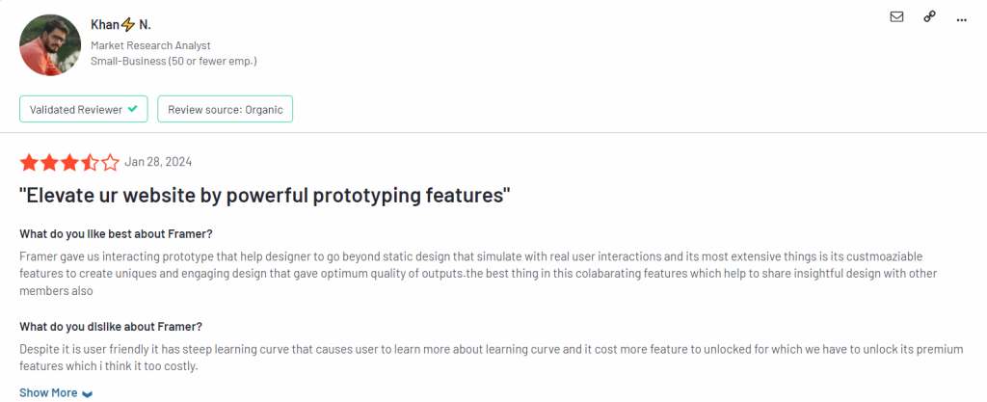Click the Market Research Analyst job title

click(150, 45)
